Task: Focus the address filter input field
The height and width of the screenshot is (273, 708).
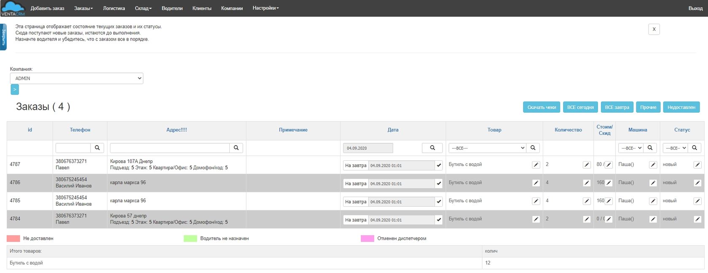Action: [x=169, y=148]
